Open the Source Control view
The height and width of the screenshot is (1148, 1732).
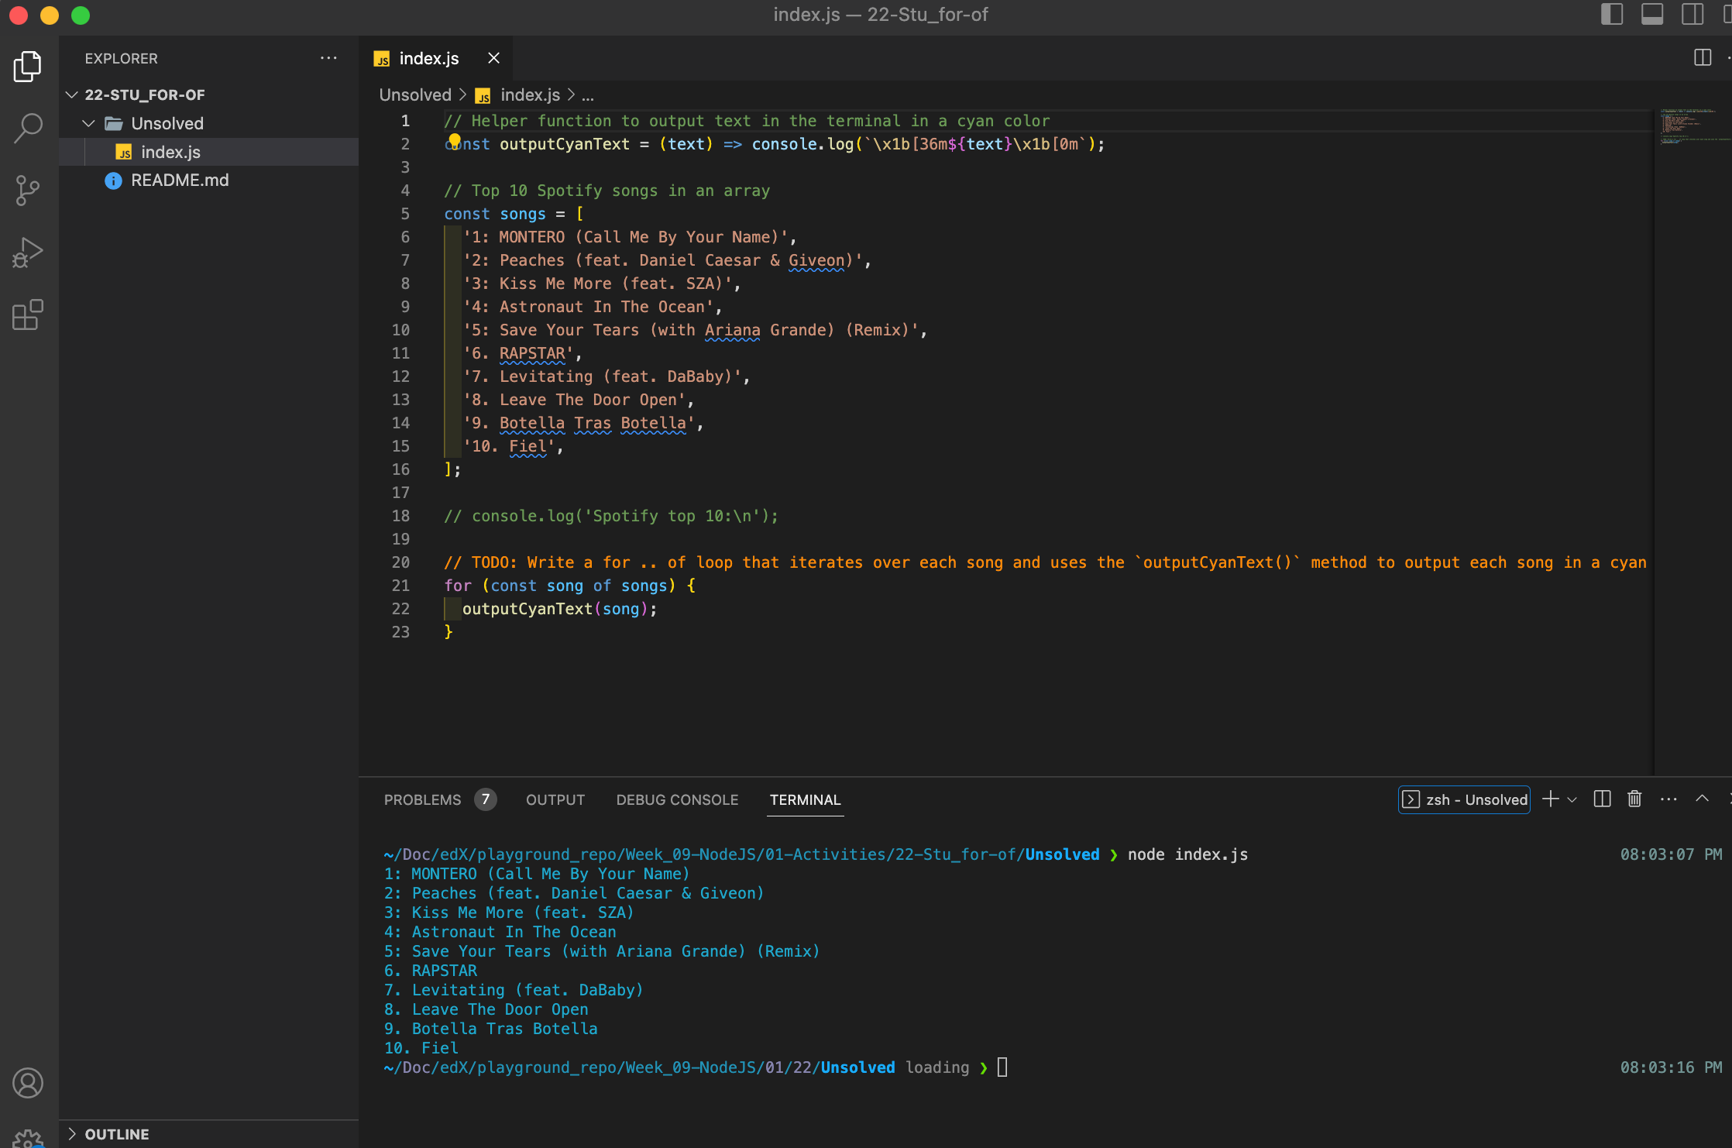pyautogui.click(x=28, y=191)
